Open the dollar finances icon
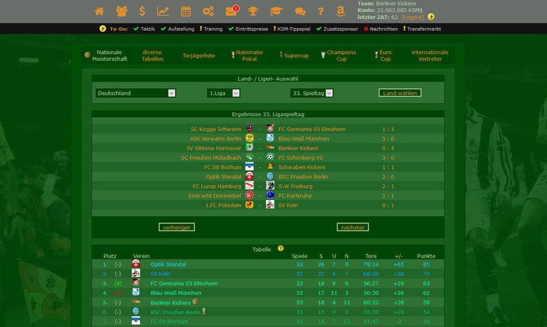The image size is (547, 327). click(x=142, y=12)
